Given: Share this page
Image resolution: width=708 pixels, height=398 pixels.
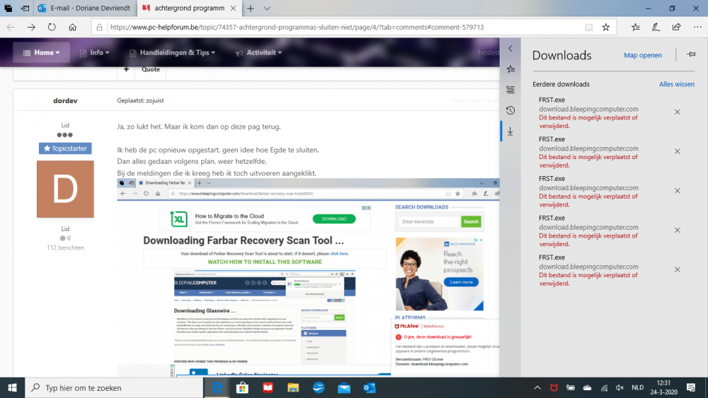Looking at the screenshot, I should tap(676, 27).
